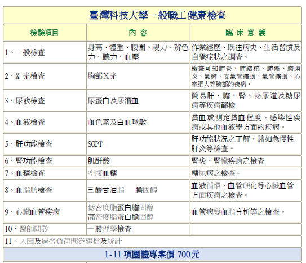This screenshot has width=306, height=263.
Task: Click the 尿蛋白及尿潛血 cell
Action: click(x=113, y=101)
